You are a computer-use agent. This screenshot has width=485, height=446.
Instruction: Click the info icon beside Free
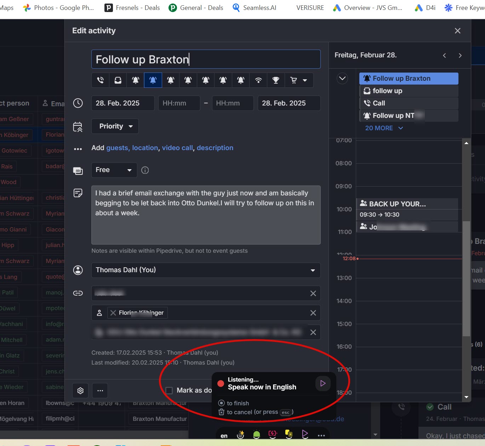coord(145,170)
